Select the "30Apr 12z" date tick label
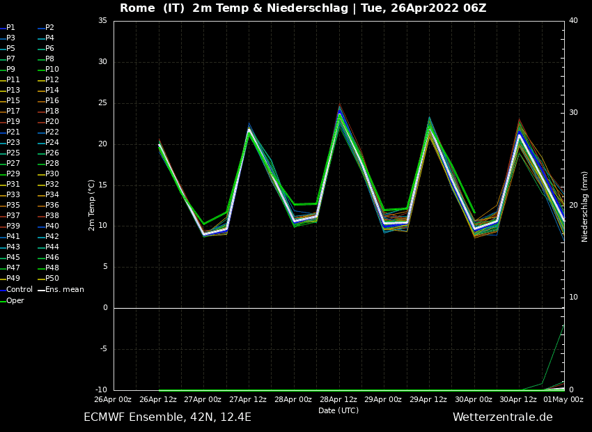The height and width of the screenshot is (432, 592). tap(518, 399)
